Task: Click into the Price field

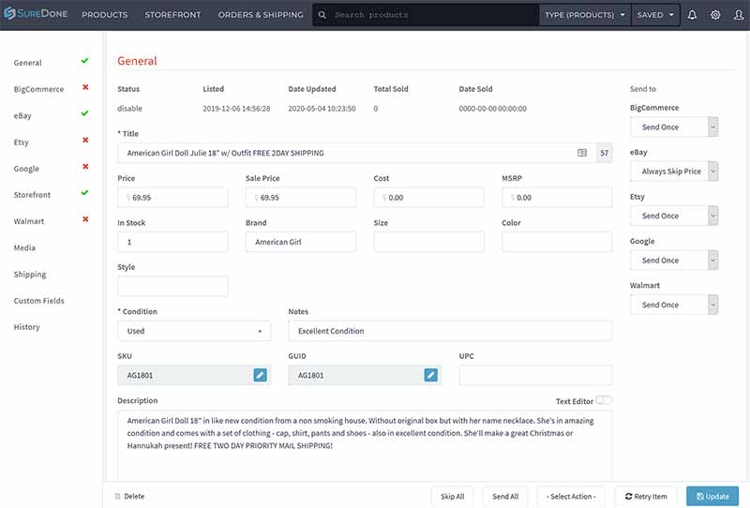Action: (172, 198)
